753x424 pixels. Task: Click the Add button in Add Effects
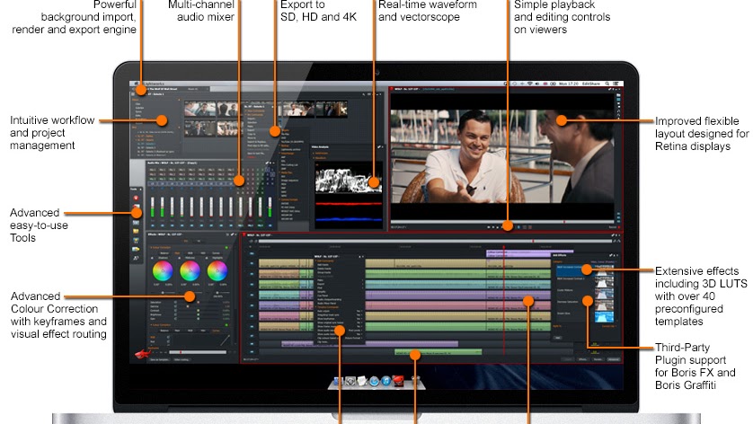tap(557, 338)
